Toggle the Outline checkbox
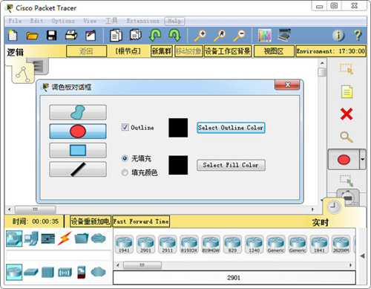The image size is (371, 289). (125, 127)
